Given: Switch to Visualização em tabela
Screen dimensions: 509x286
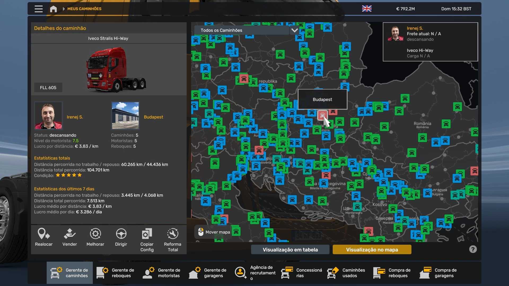Looking at the screenshot, I should click(x=290, y=249).
